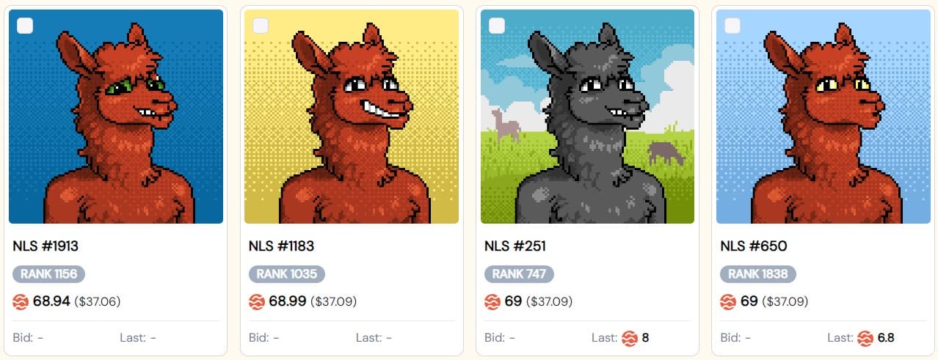This screenshot has height=360, width=938.
Task: Check the selection box on NLS #251
Action: coord(497,26)
